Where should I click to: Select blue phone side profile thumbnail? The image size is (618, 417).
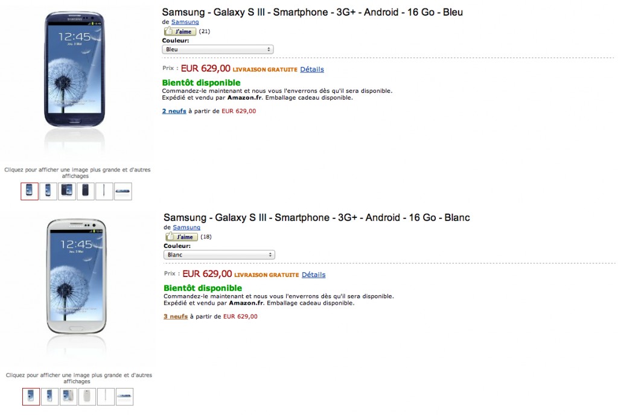point(104,191)
